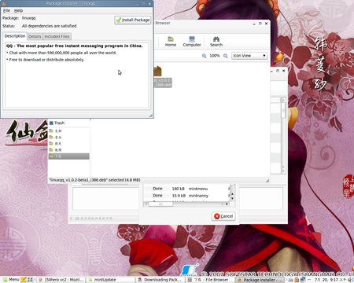
Task: Switch to the Package Installer taskbar entry
Action: 259,280
